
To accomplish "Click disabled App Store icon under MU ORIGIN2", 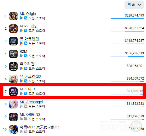I will 26,119.
